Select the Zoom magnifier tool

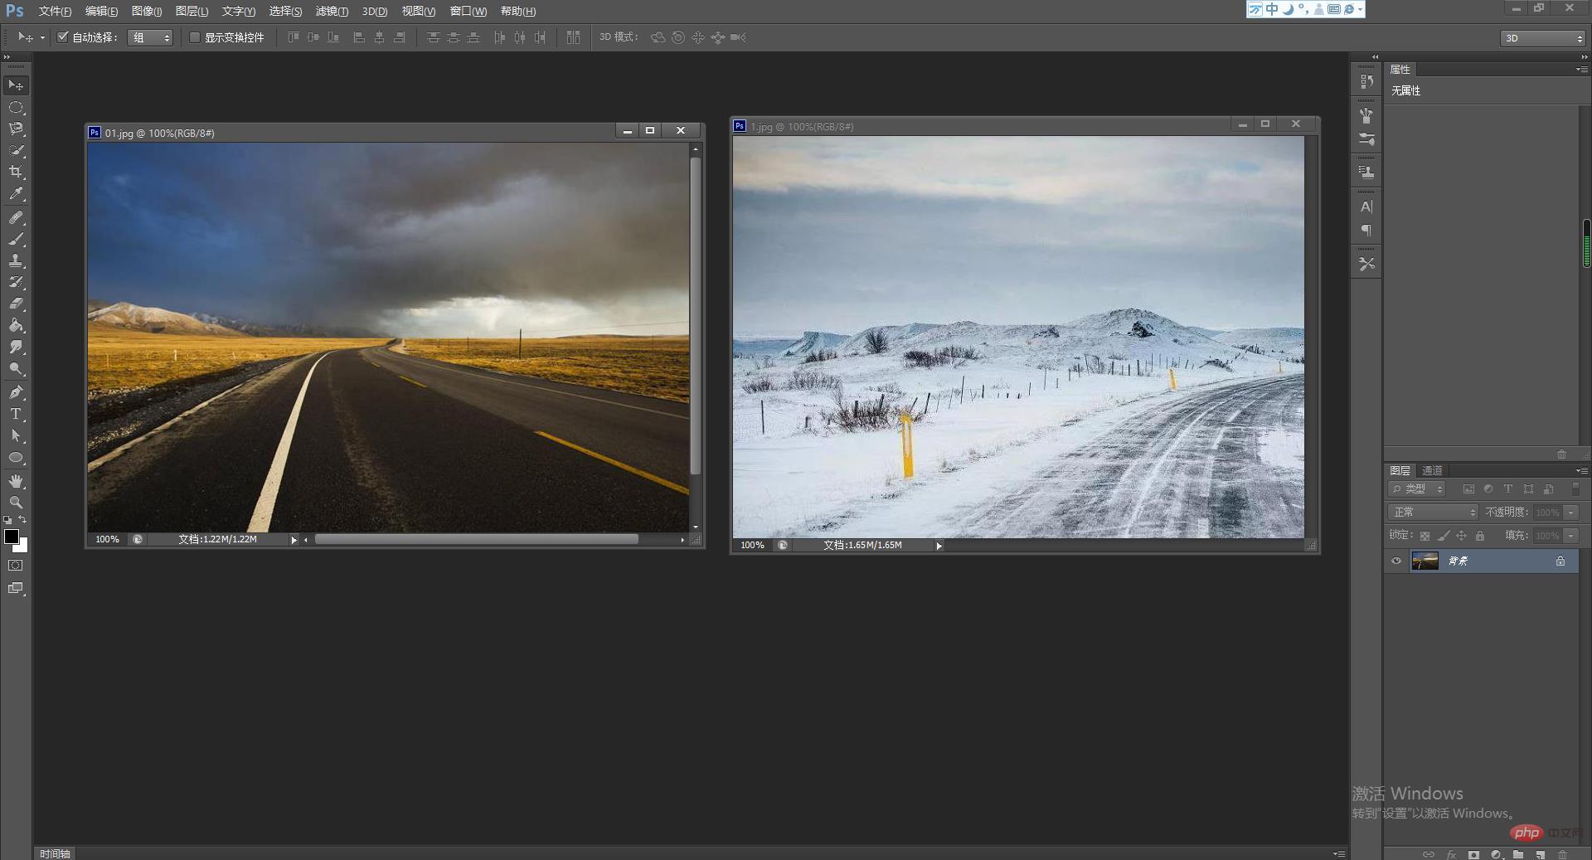pos(16,503)
